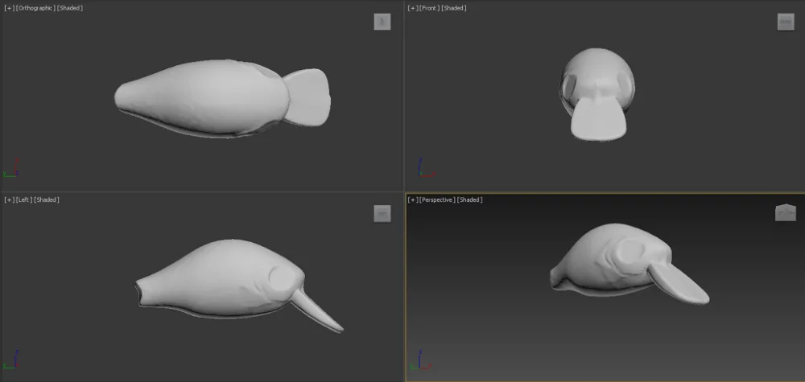
Task: Click the [Shaded] label in the Perspective viewport
Action: click(x=469, y=199)
